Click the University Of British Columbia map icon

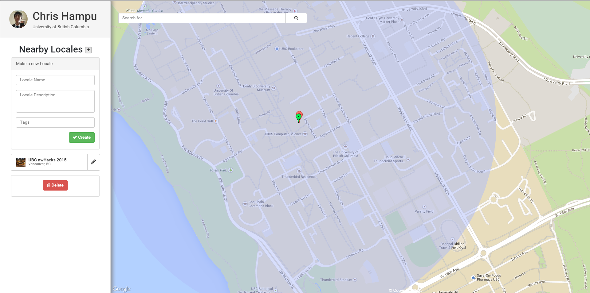coord(218,86)
